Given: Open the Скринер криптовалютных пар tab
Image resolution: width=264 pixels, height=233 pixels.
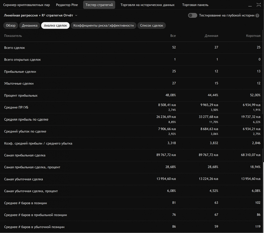Looking at the screenshot, I should 26,5.
